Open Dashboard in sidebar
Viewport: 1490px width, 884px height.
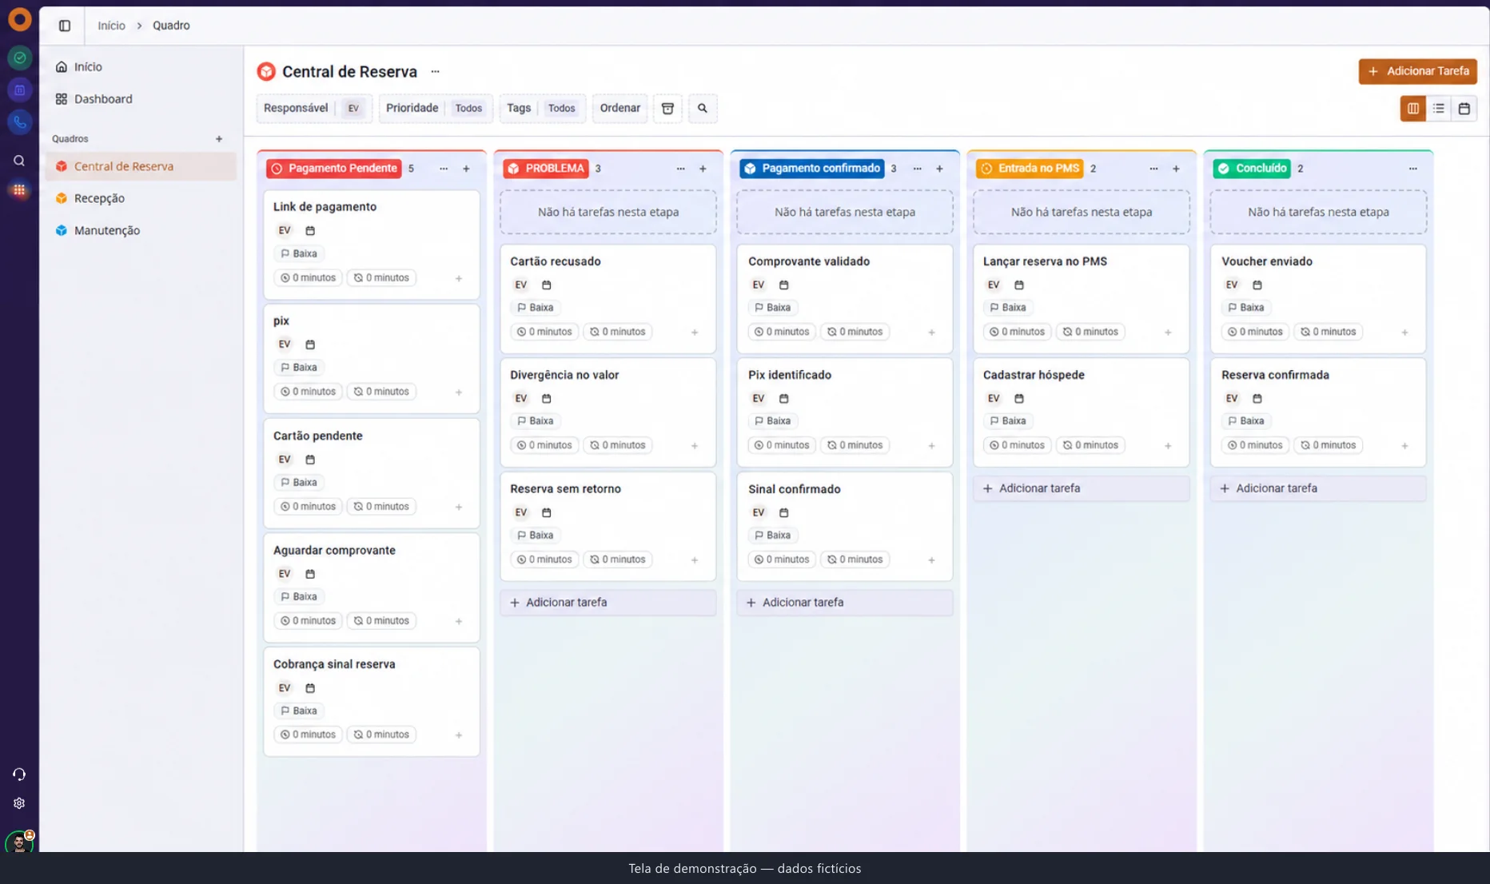[141, 99]
